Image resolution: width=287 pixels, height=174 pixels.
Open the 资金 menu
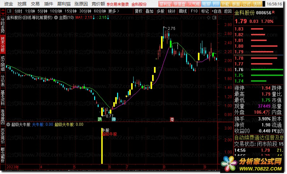(x=8, y=4)
